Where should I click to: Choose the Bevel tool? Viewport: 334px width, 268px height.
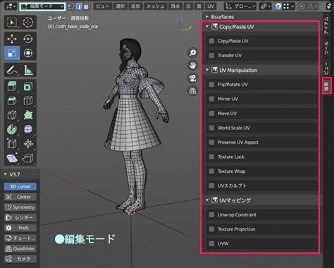click(12, 101)
